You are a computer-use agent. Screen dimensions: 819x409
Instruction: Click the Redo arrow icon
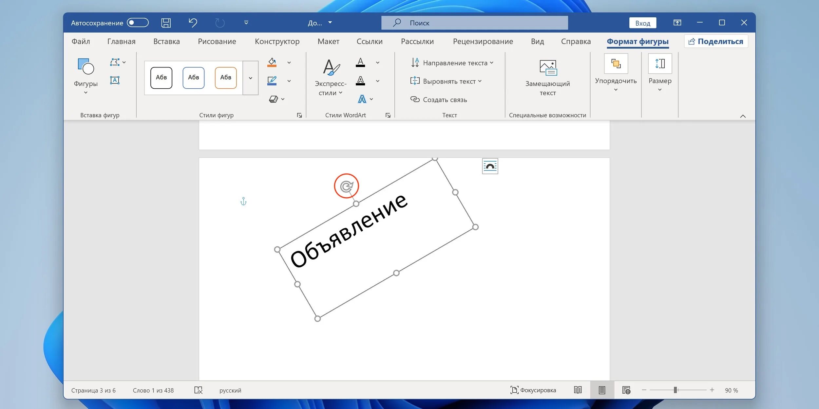tap(220, 23)
